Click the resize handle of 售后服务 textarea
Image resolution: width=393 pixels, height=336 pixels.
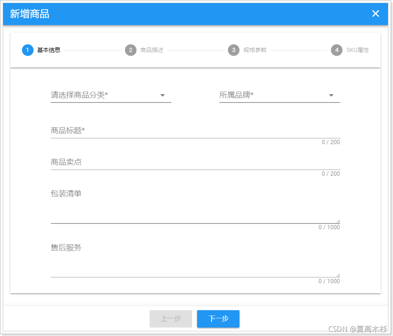coord(338,274)
